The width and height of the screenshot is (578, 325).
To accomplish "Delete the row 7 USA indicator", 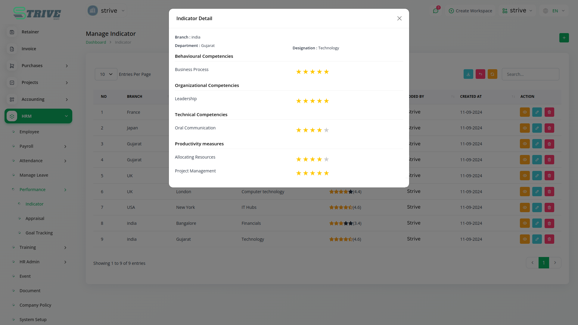I will point(549,207).
